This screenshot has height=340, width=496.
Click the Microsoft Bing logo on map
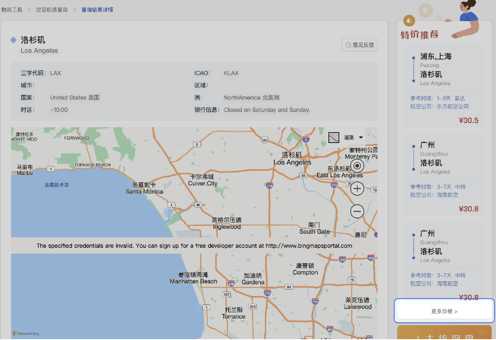pos(26,334)
